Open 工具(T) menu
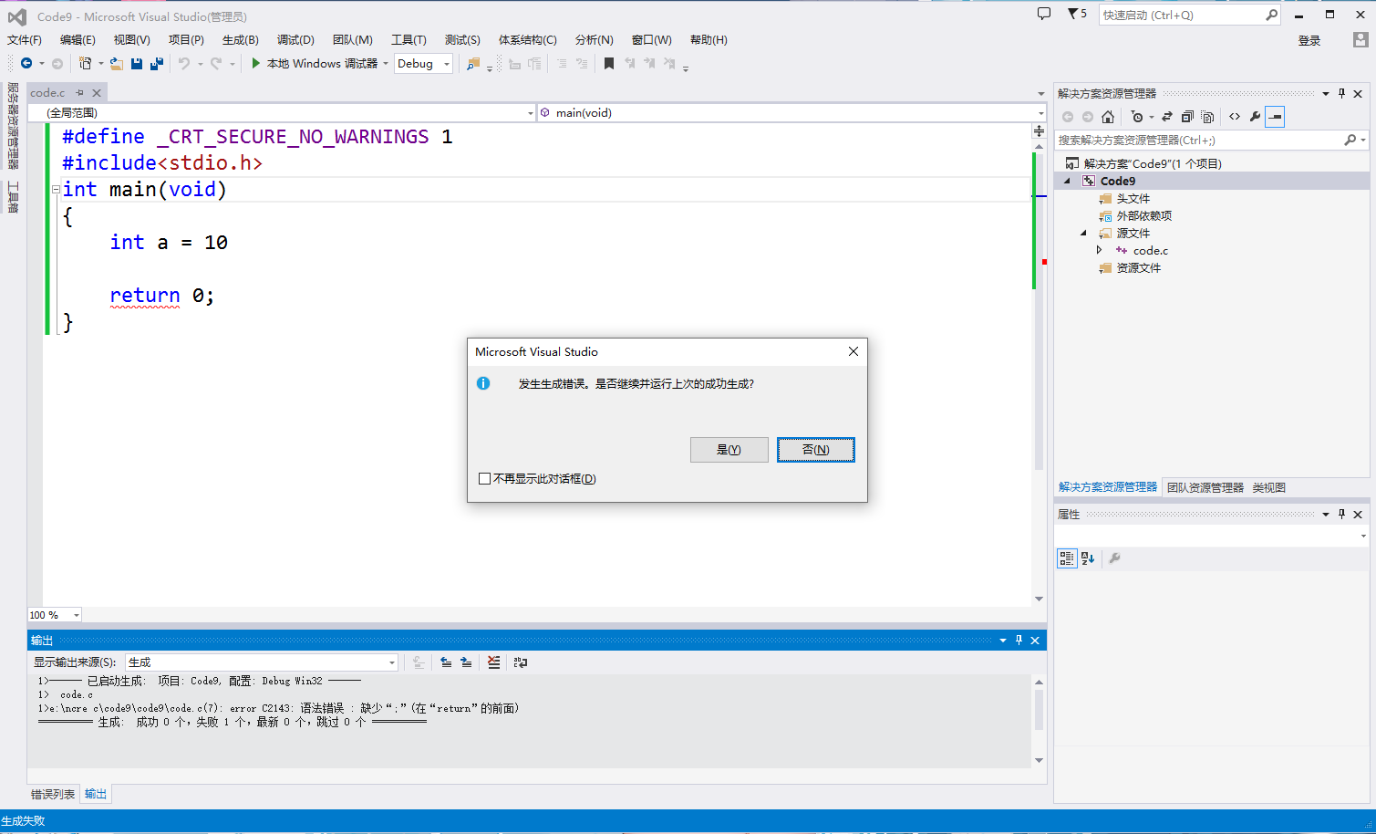The width and height of the screenshot is (1376, 834). [x=409, y=40]
